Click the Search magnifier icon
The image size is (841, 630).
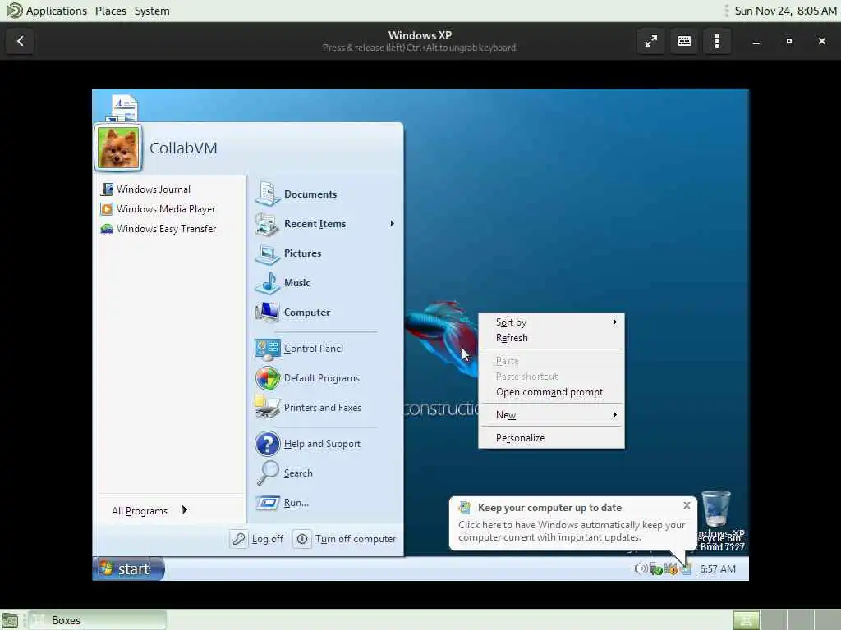pos(267,473)
